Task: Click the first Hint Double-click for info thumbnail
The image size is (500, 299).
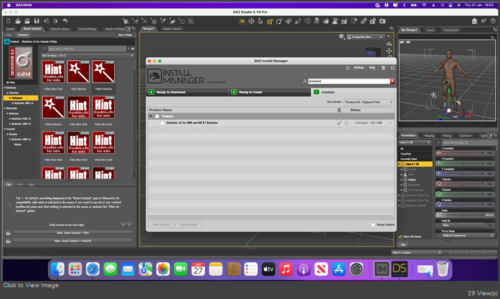Action: coord(53,72)
